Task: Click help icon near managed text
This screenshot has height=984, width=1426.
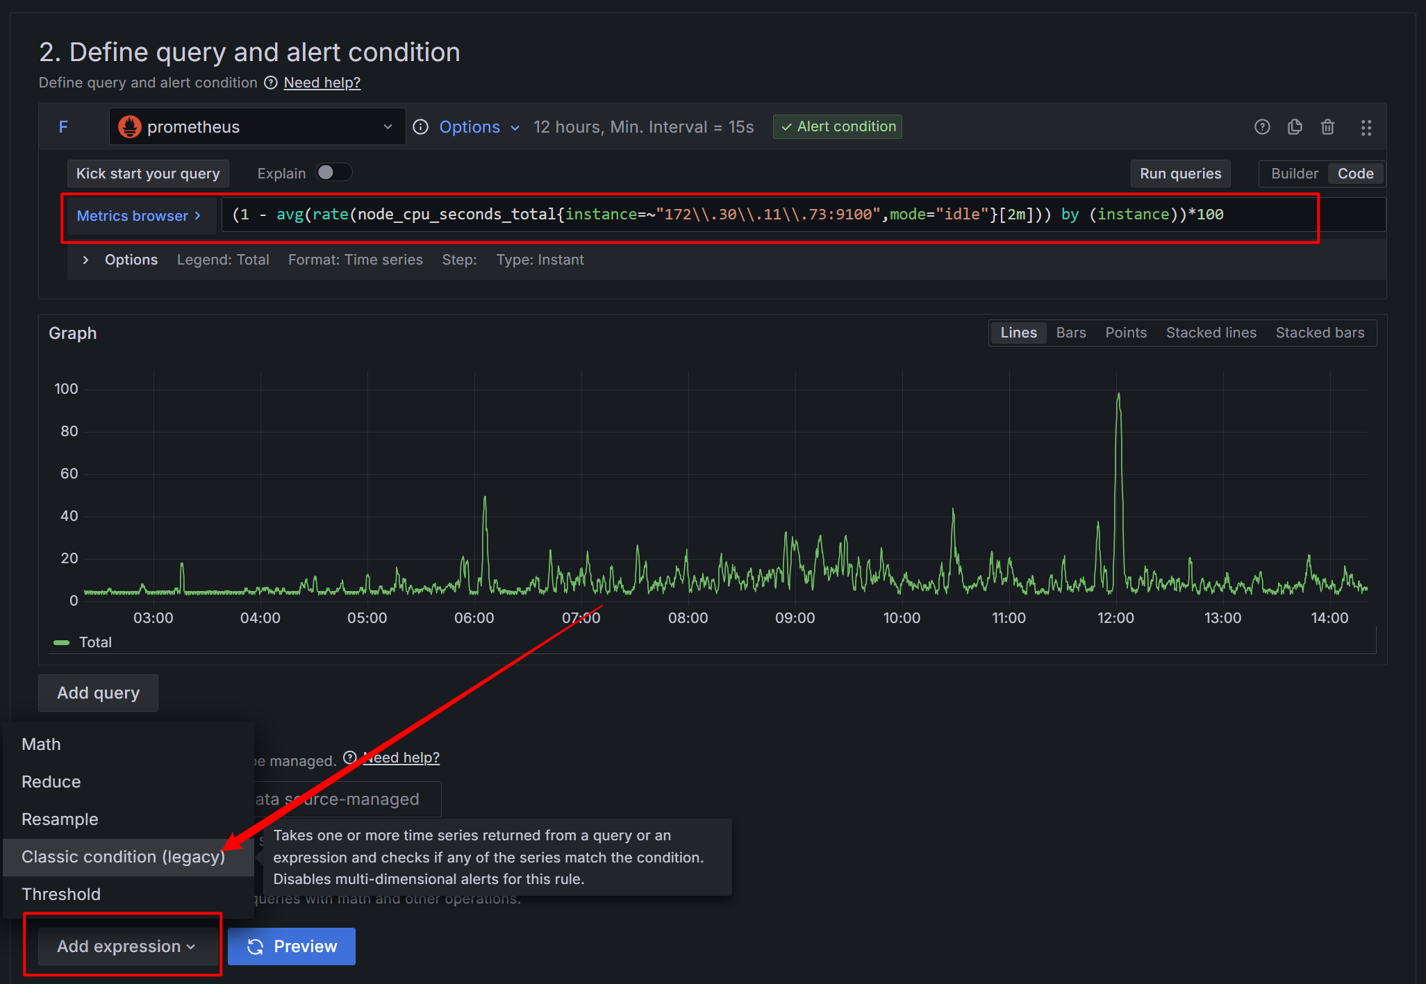Action: pos(350,758)
